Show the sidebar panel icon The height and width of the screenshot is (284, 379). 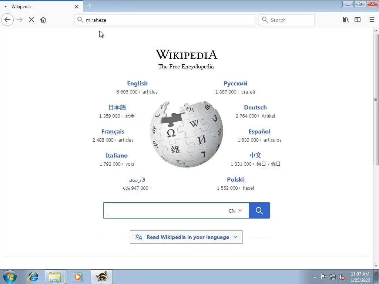(358, 20)
